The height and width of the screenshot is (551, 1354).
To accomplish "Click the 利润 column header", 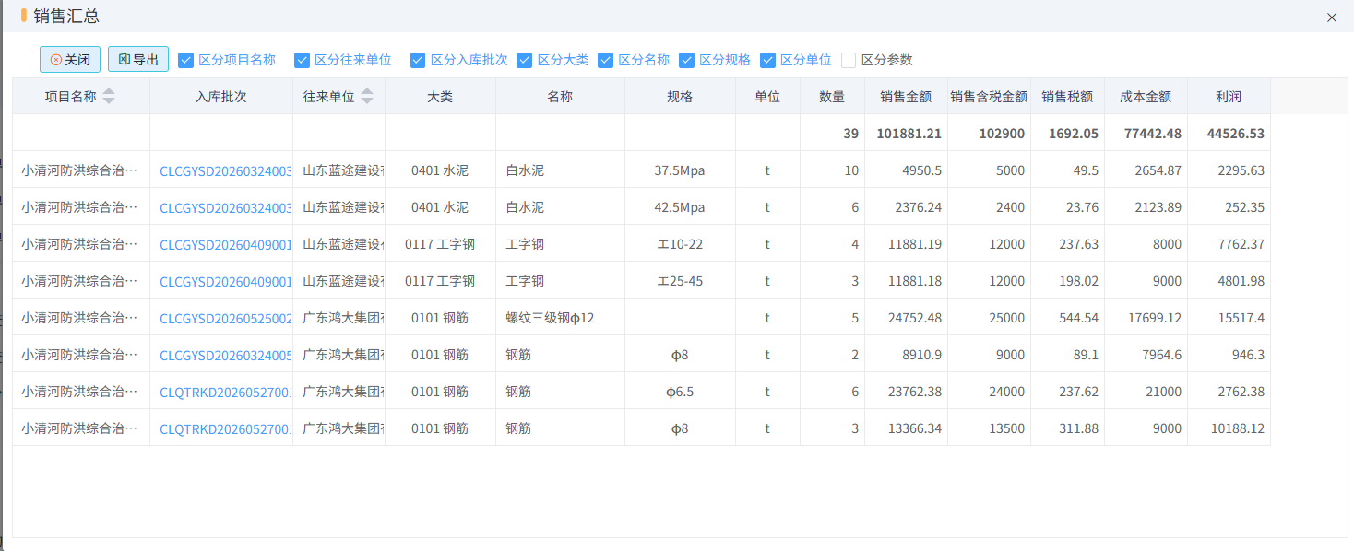I will tap(1229, 97).
